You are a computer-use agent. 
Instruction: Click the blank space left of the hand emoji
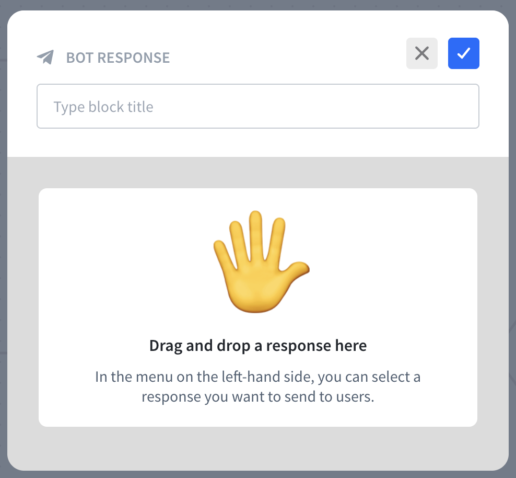[x=125, y=261]
